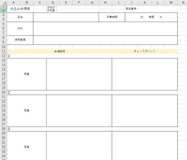
Task: Select column I header
Action: click(x=118, y=3)
